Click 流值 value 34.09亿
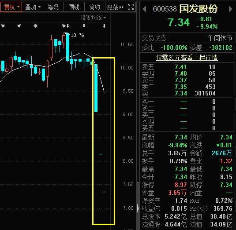Image resolution: width=236 pixels, height=230 pixels. pos(221,224)
